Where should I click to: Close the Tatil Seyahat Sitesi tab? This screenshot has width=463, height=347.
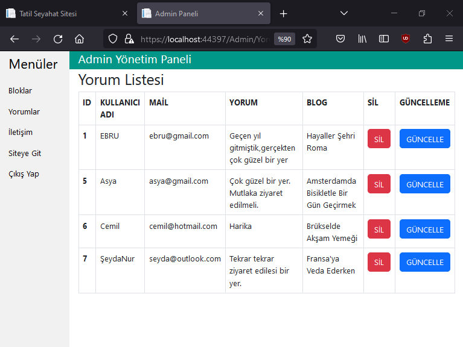tap(125, 13)
